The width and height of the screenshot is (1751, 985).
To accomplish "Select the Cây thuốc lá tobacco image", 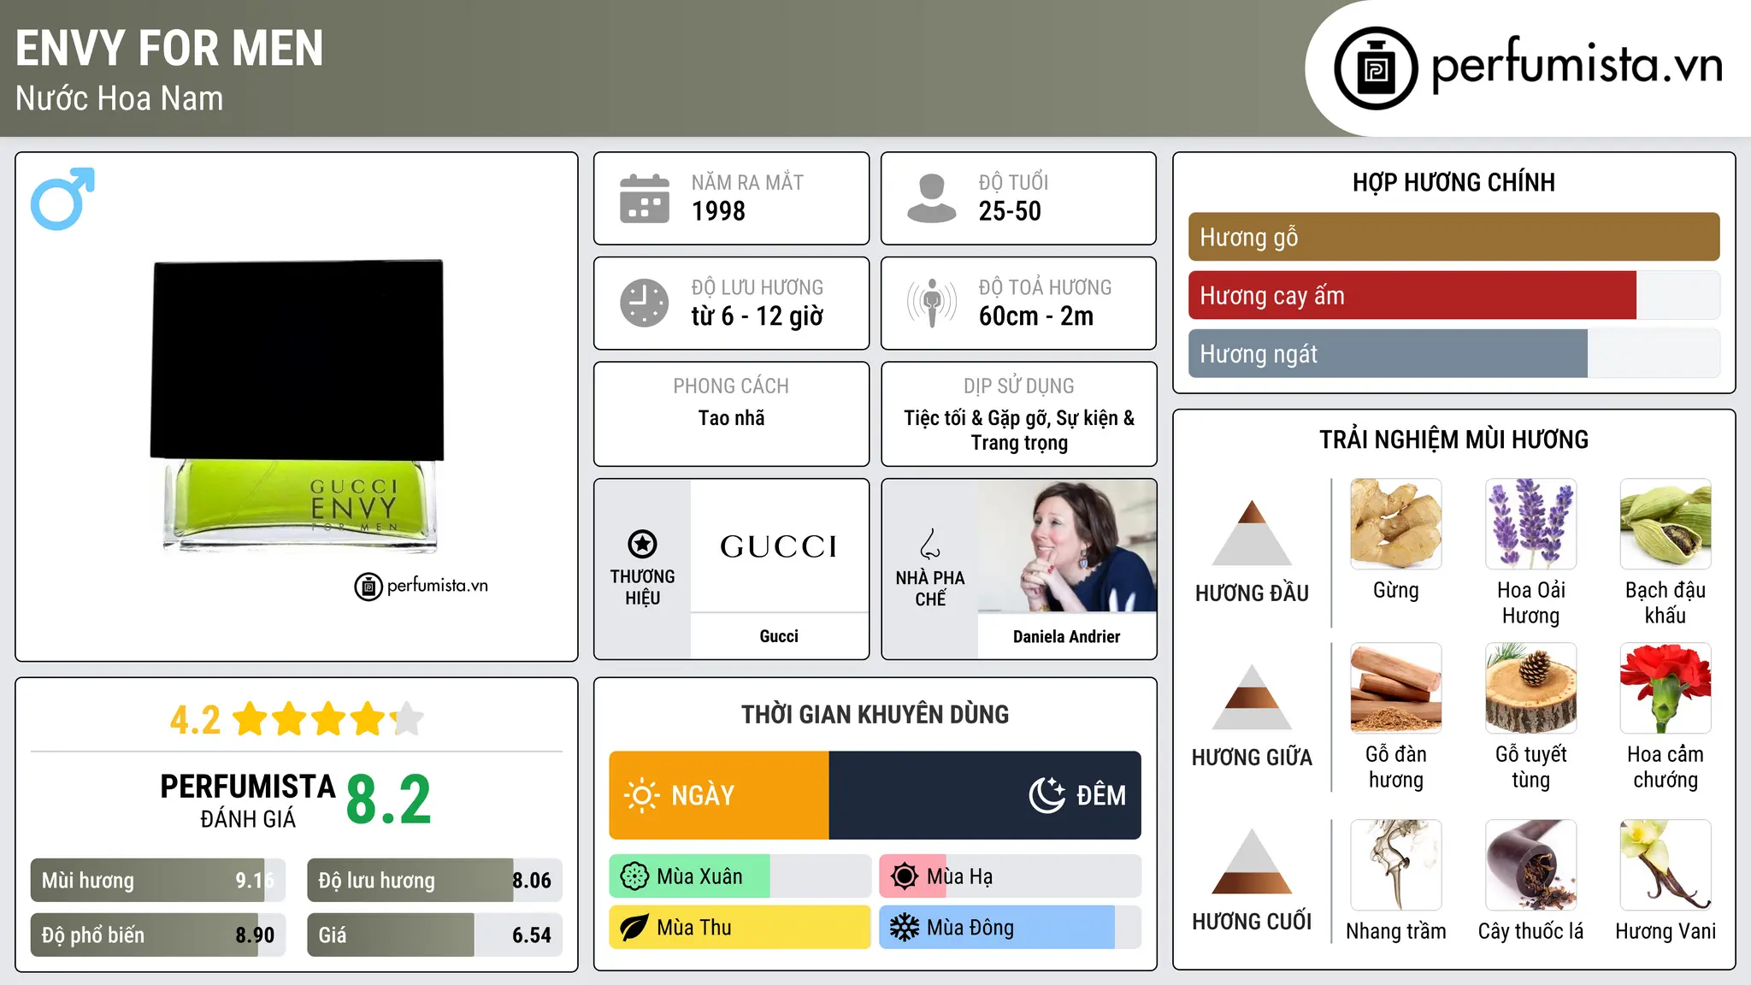I will click(x=1530, y=864).
